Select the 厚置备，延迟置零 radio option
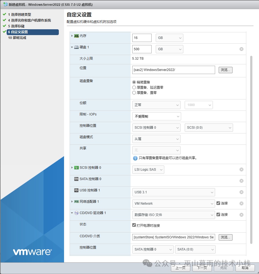This screenshot has width=259, height=274. click(x=134, y=88)
